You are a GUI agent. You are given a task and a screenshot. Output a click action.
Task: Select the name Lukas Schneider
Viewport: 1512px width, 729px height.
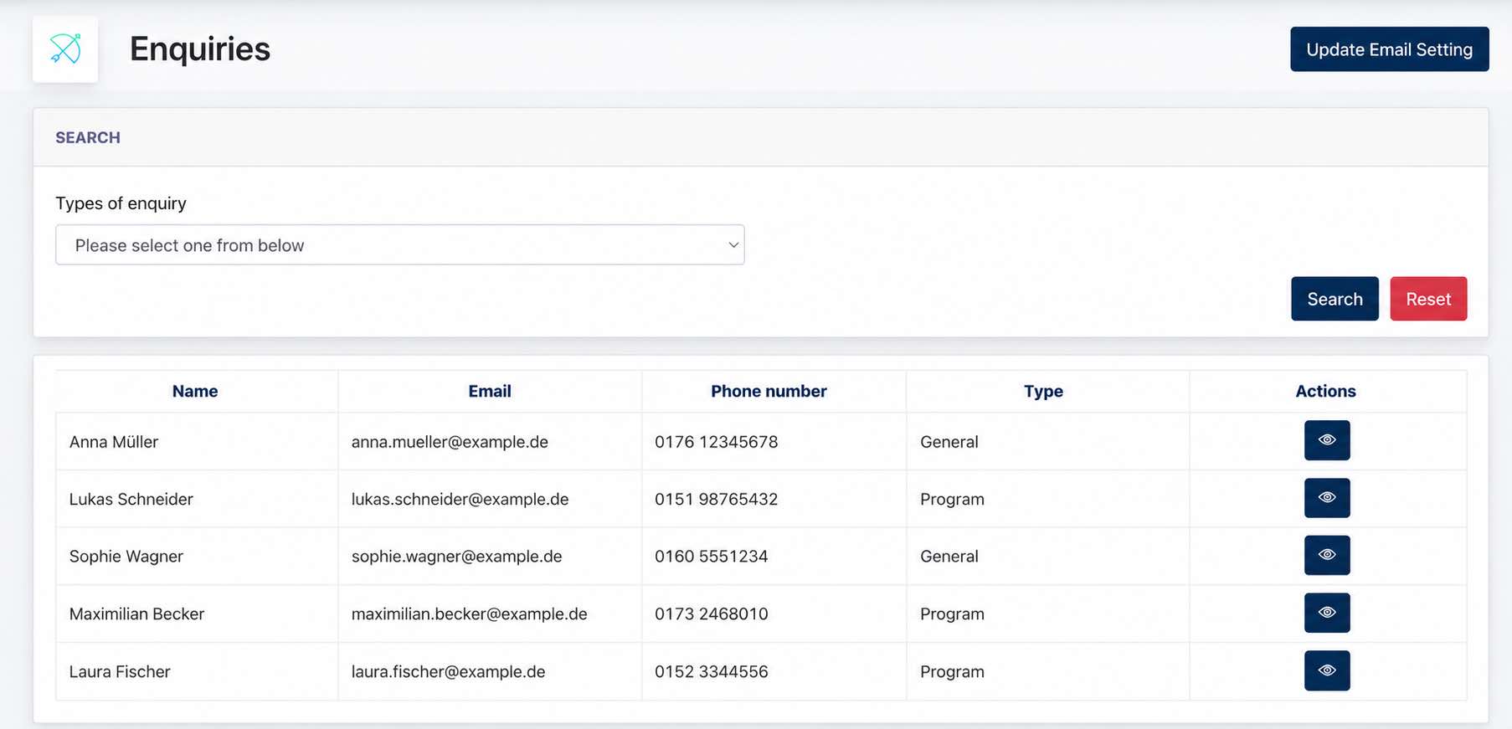tap(131, 499)
